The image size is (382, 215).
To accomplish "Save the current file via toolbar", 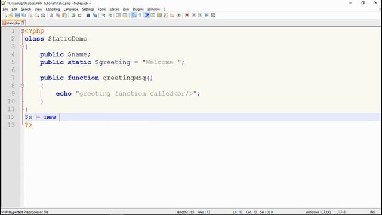I will tap(17, 16).
